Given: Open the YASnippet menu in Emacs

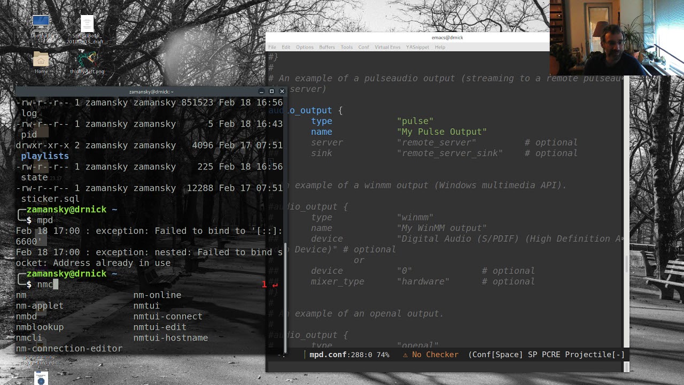Looking at the screenshot, I should point(417,47).
